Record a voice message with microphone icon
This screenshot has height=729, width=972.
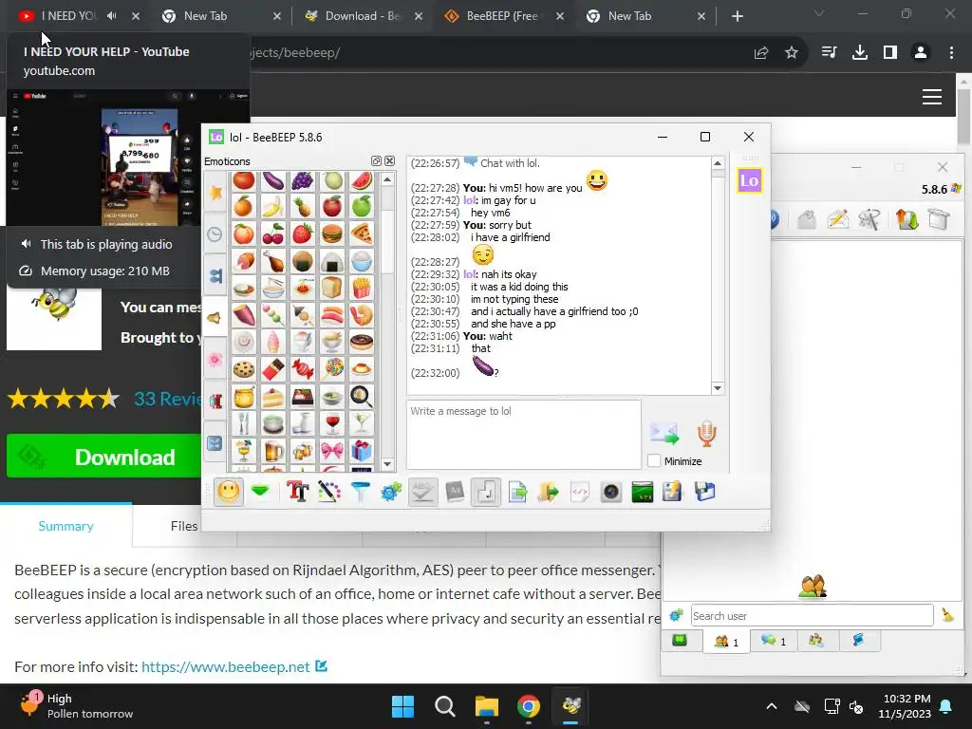point(706,433)
